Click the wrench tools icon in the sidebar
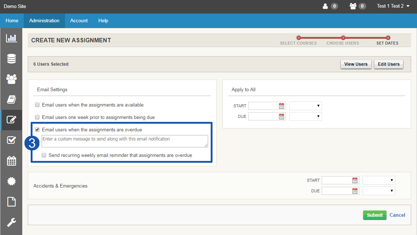The width and height of the screenshot is (417, 235). [11, 222]
